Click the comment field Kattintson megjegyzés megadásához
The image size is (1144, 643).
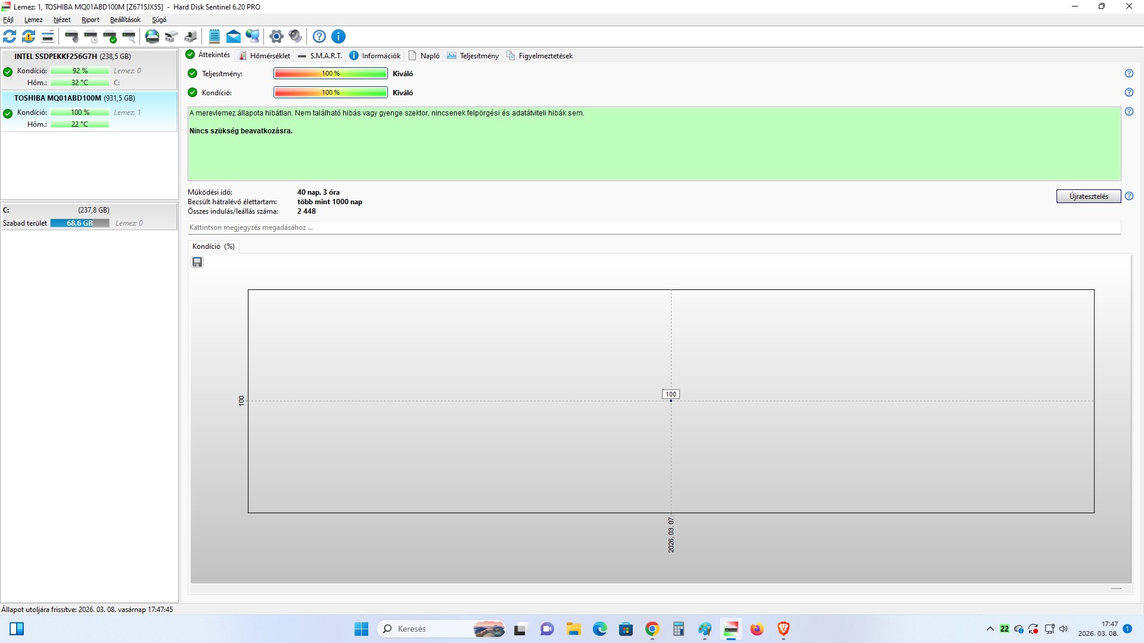click(x=654, y=227)
